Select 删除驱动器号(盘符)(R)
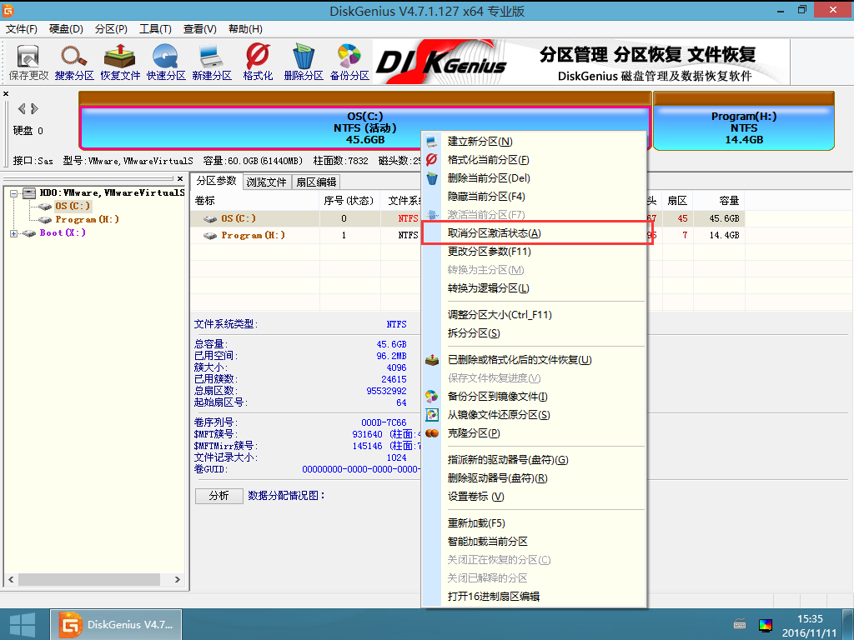The width and height of the screenshot is (854, 640). tap(535, 478)
